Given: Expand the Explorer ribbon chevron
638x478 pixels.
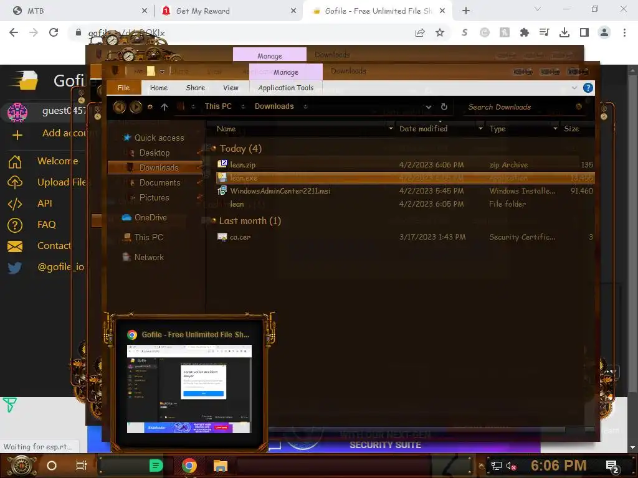Looking at the screenshot, I should pyautogui.click(x=574, y=88).
